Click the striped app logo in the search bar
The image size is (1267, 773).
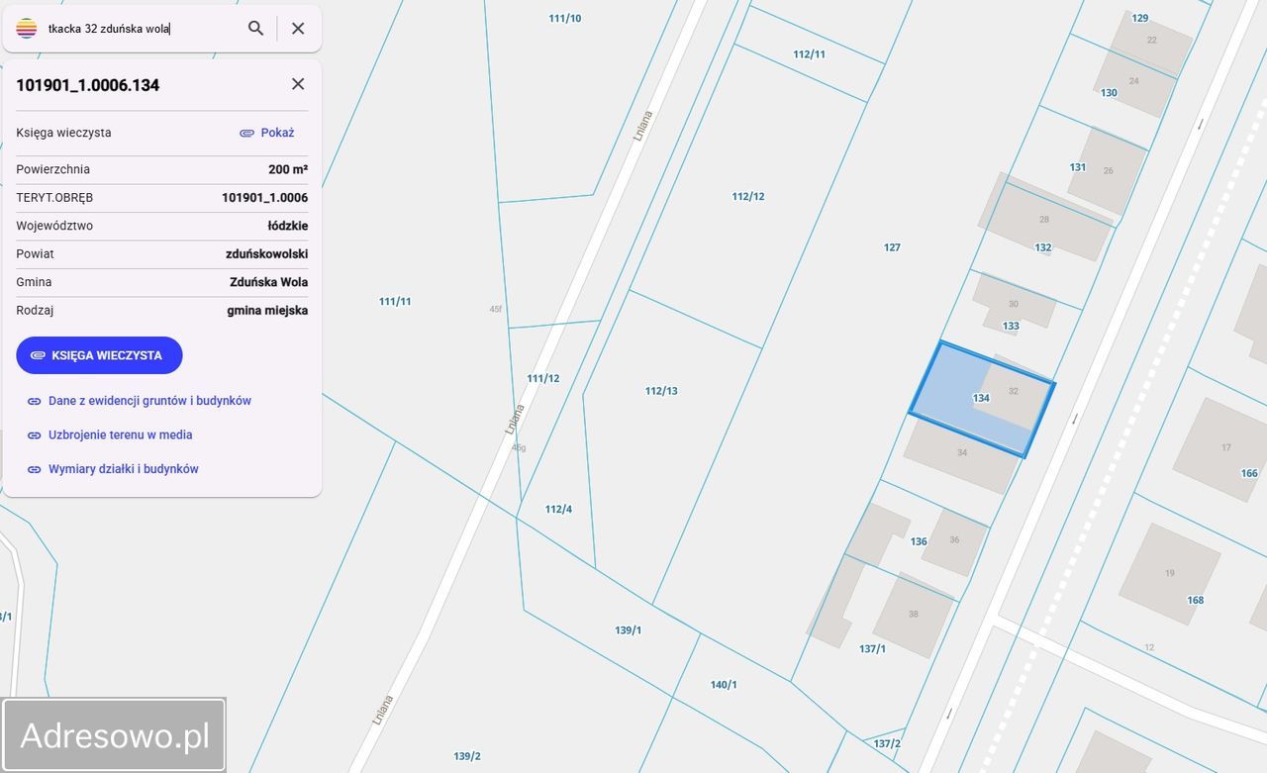pyautogui.click(x=27, y=29)
